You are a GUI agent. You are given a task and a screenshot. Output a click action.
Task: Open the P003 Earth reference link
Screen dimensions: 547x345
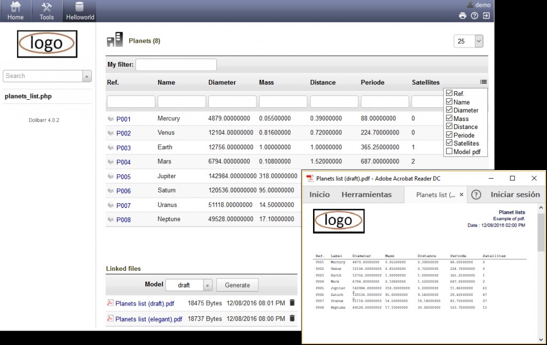point(123,148)
